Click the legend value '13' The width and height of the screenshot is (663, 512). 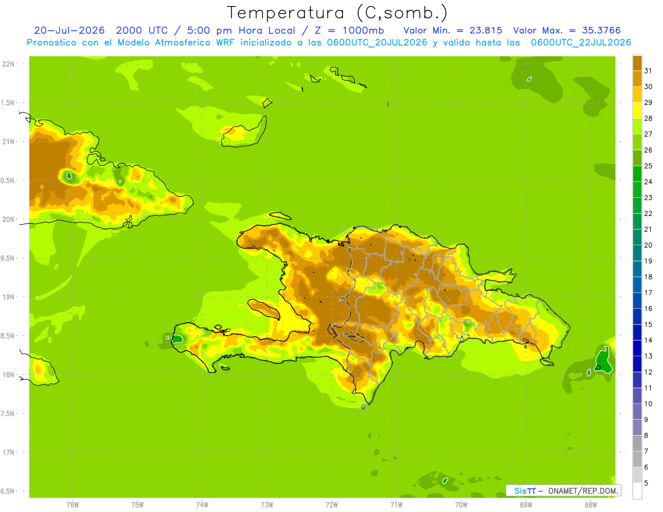pos(648,356)
